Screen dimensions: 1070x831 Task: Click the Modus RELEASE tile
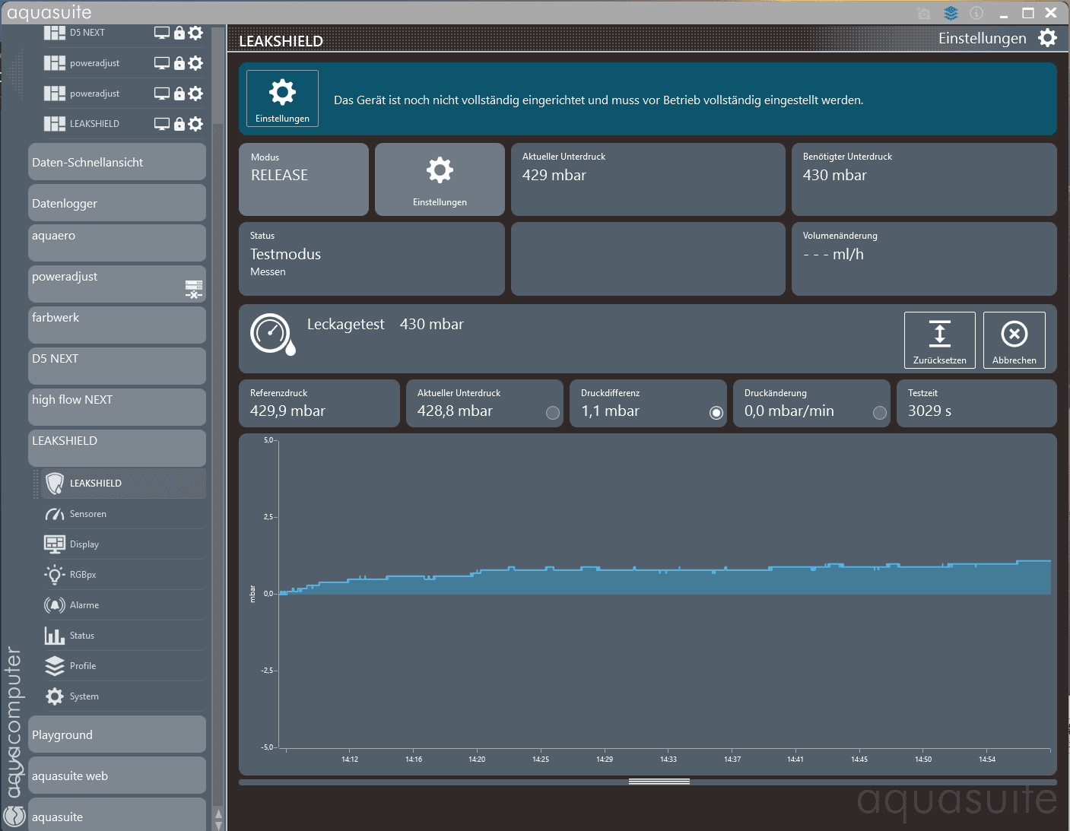click(x=303, y=179)
